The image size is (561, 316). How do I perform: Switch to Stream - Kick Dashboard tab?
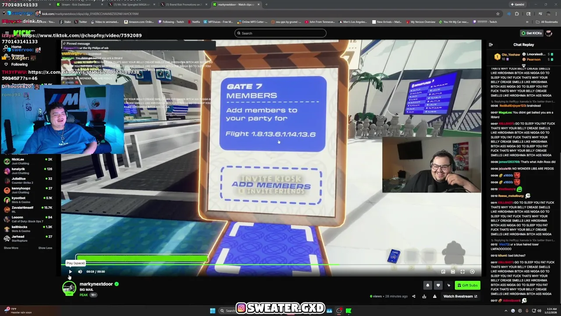click(79, 4)
